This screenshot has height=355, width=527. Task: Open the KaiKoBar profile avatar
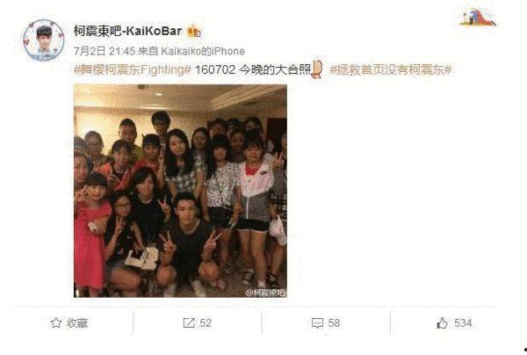[44, 40]
